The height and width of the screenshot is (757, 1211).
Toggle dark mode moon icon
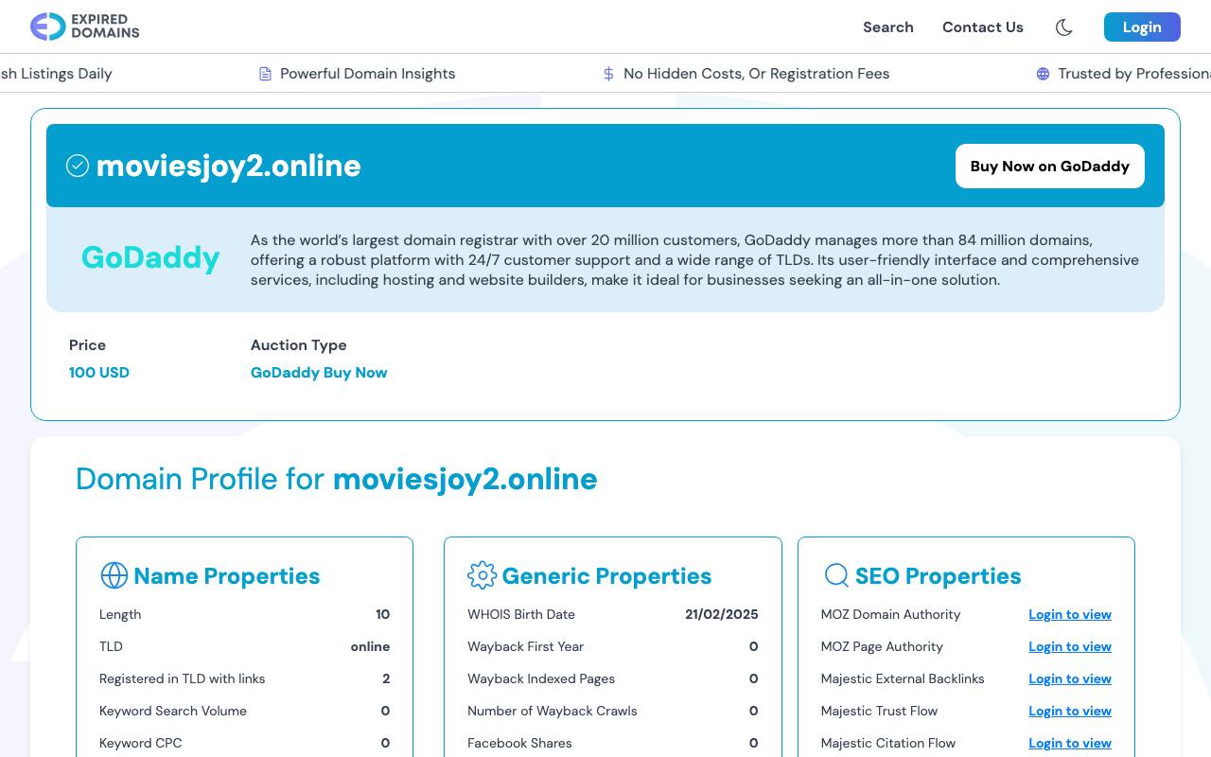[1064, 27]
